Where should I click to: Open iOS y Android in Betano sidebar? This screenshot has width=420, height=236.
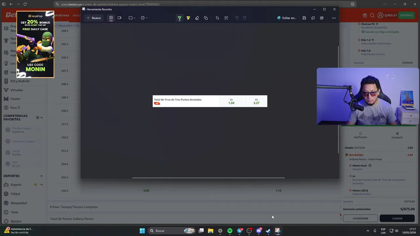pyautogui.click(x=20, y=81)
